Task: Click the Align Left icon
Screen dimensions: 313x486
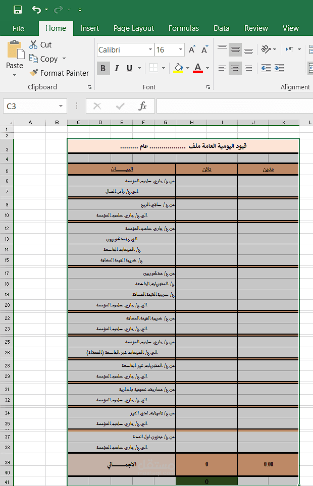Action: point(222,68)
